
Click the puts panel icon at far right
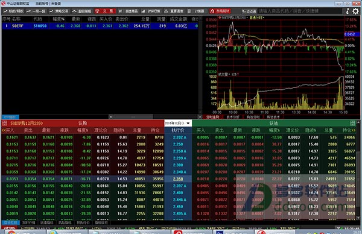(x=352, y=123)
